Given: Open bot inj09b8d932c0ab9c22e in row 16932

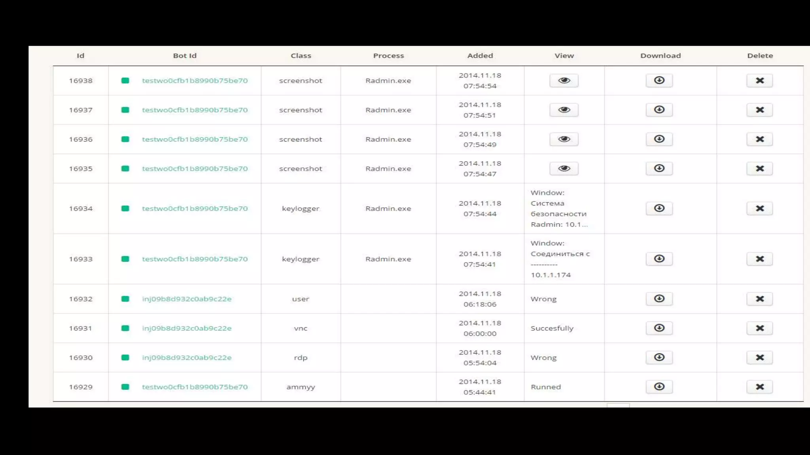Looking at the screenshot, I should (187, 299).
